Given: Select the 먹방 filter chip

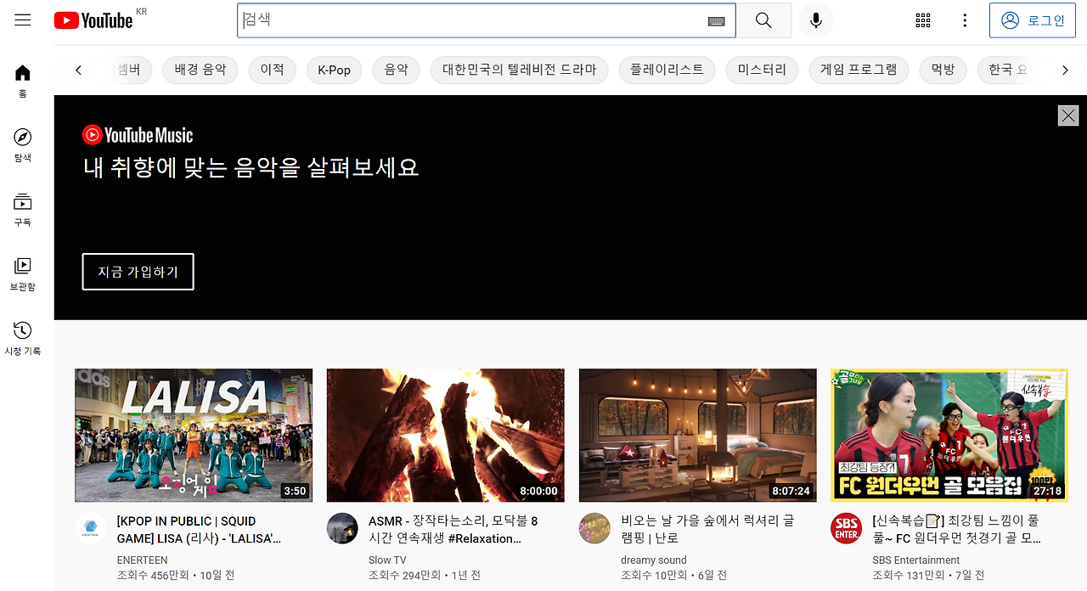Looking at the screenshot, I should point(943,70).
